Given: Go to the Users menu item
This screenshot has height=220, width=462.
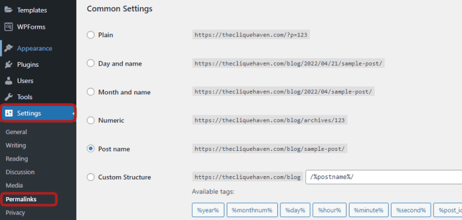Looking at the screenshot, I should coord(25,81).
